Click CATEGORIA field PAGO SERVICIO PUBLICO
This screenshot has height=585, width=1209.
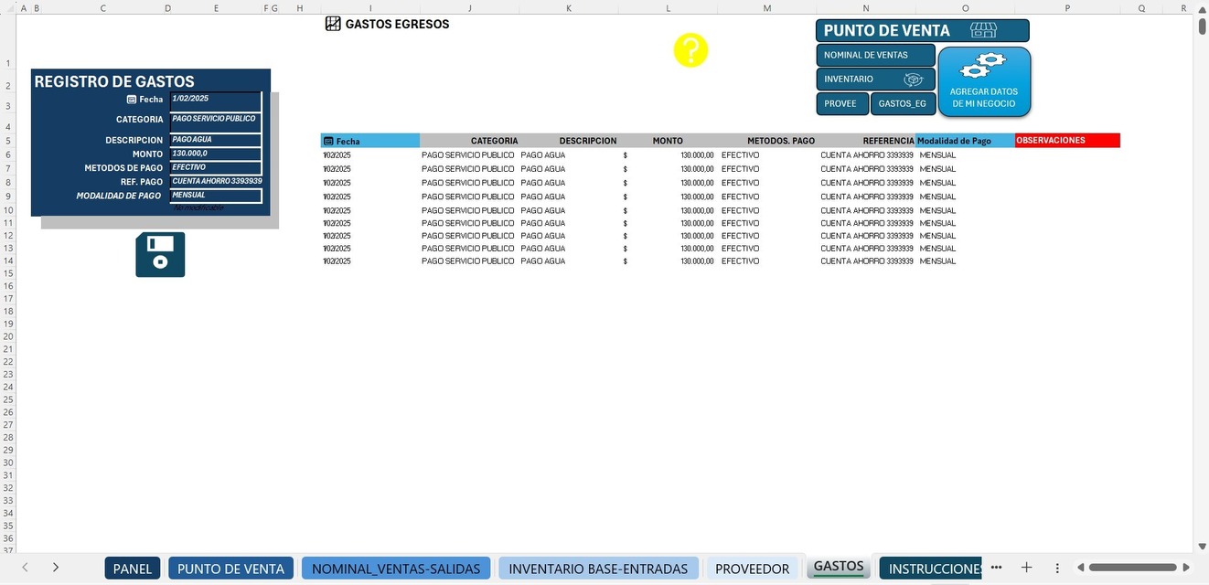tap(216, 122)
